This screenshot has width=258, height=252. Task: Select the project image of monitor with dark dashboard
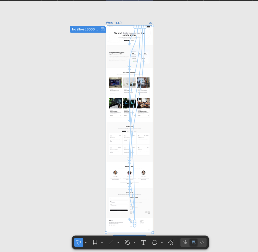[x=116, y=83]
